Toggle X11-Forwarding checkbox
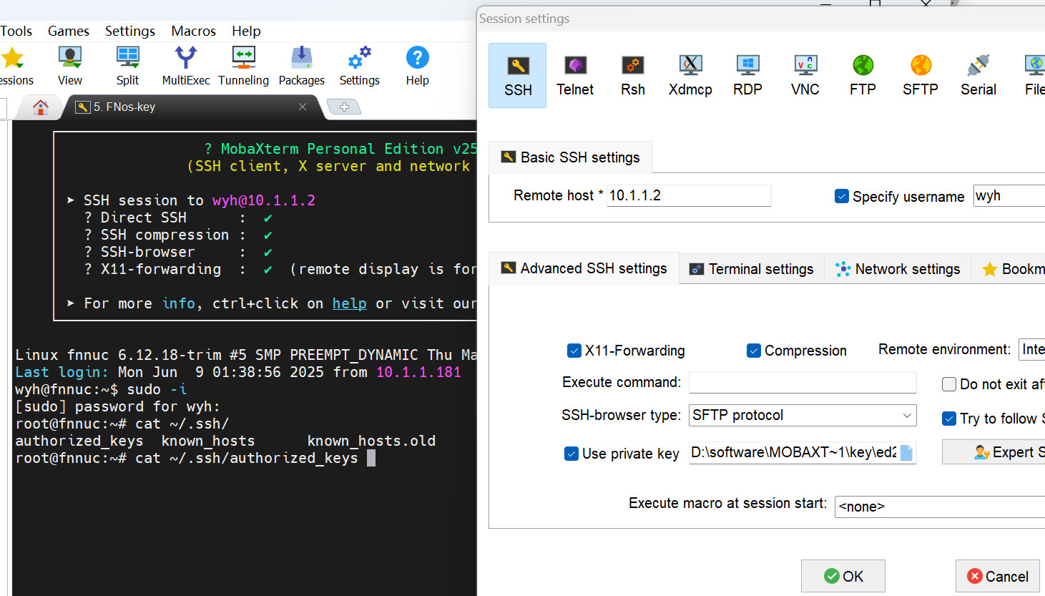The width and height of the screenshot is (1045, 596). [x=574, y=351]
